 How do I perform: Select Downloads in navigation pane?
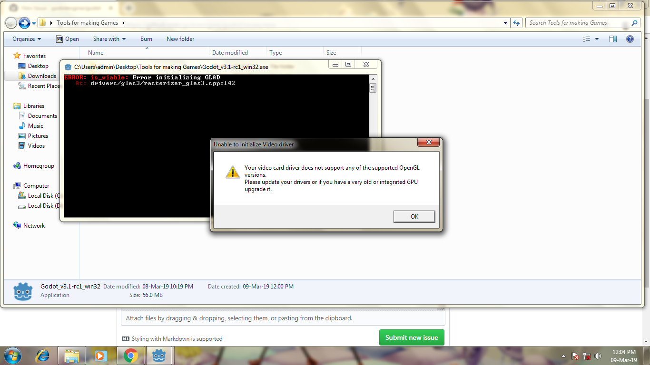tap(37, 76)
